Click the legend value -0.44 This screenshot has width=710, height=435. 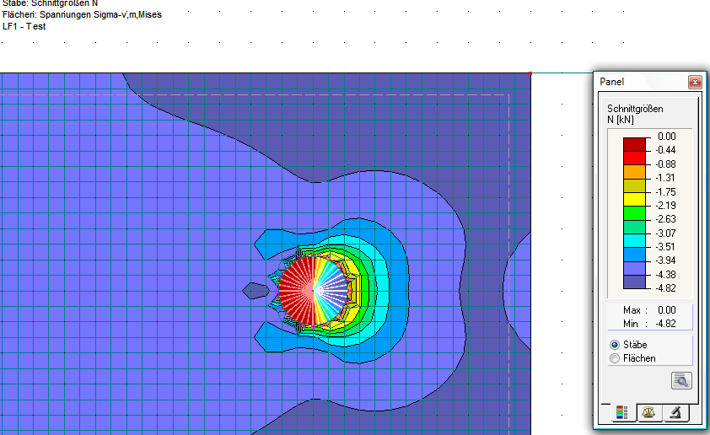(665, 150)
